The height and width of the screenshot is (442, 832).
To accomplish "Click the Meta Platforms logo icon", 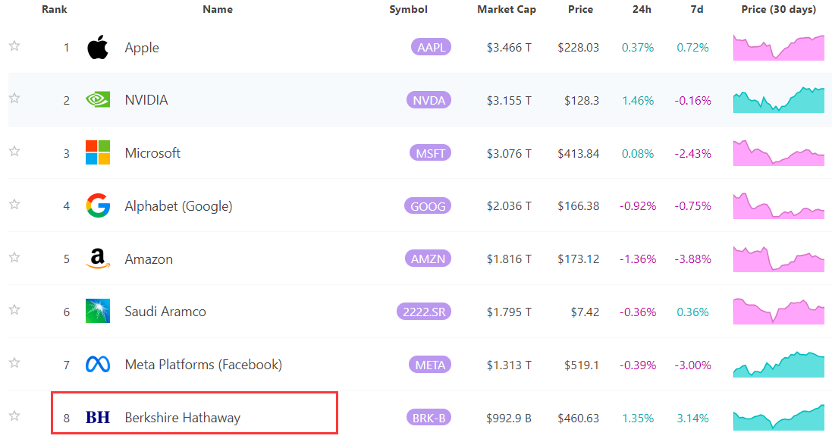I will click(98, 365).
